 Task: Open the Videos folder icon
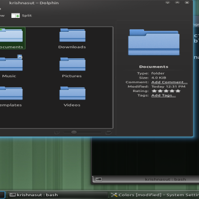[73, 93]
